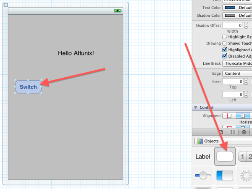
Task: Enable the Highlight checkbox under Shadow Offset
Action: [x=225, y=37]
